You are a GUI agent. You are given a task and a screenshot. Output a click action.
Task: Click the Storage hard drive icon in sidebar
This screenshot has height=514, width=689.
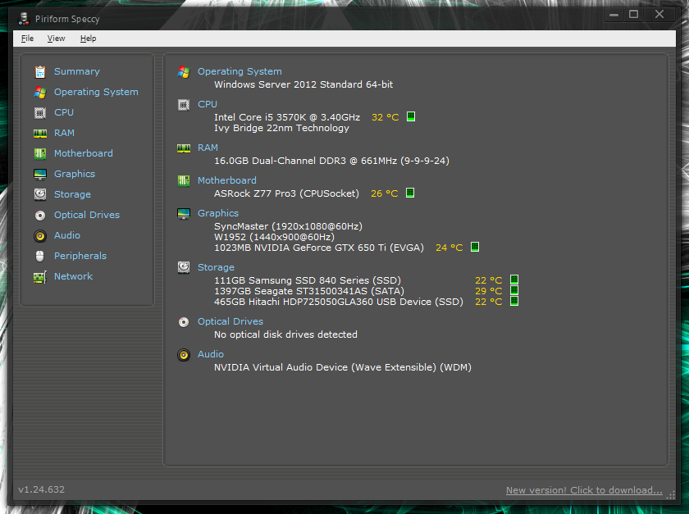click(x=40, y=194)
